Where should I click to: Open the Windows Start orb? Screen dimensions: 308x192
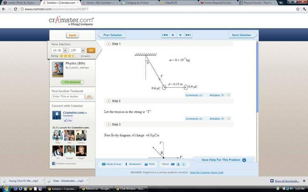6,189
